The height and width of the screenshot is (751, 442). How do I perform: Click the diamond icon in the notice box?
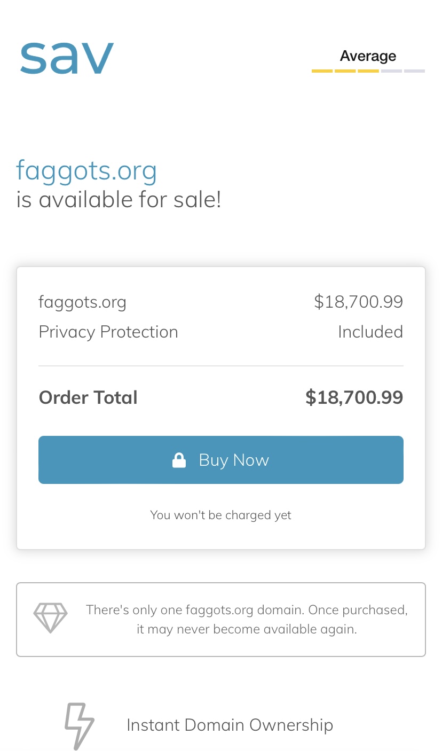[51, 618]
